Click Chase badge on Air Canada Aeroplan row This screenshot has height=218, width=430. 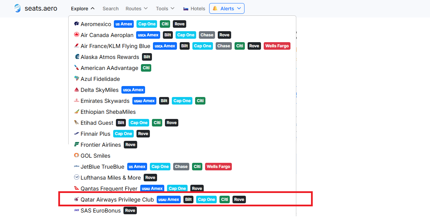207,35
